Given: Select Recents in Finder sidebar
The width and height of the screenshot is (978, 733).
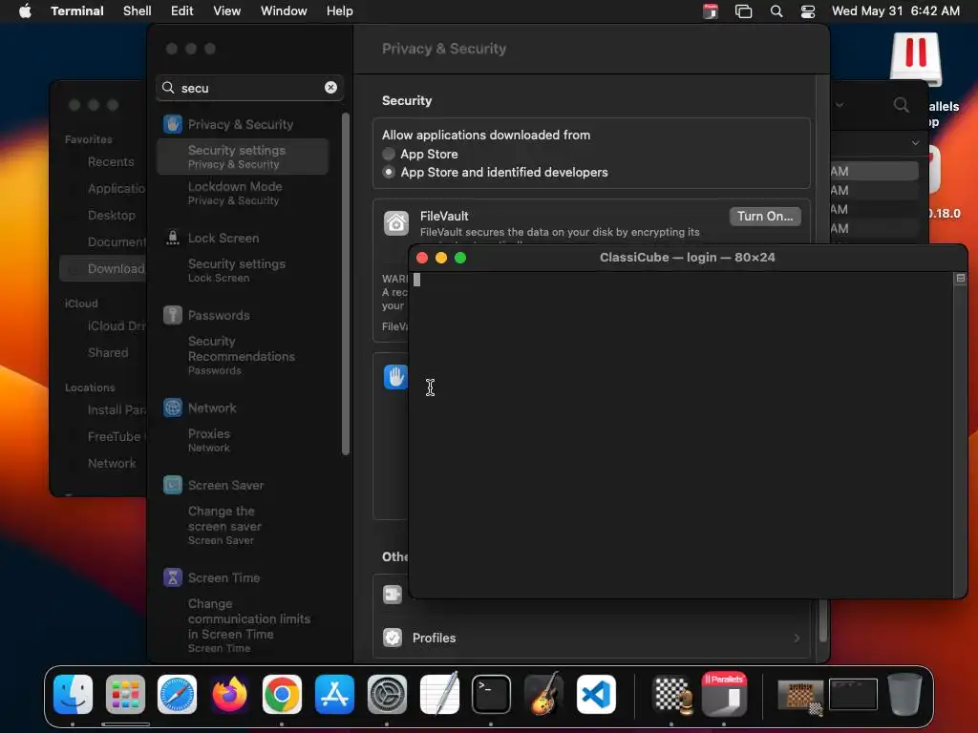Looking at the screenshot, I should click(x=111, y=161).
